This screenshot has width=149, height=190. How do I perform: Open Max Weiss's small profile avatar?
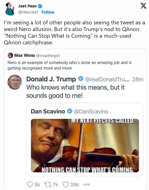[x=10, y=55]
